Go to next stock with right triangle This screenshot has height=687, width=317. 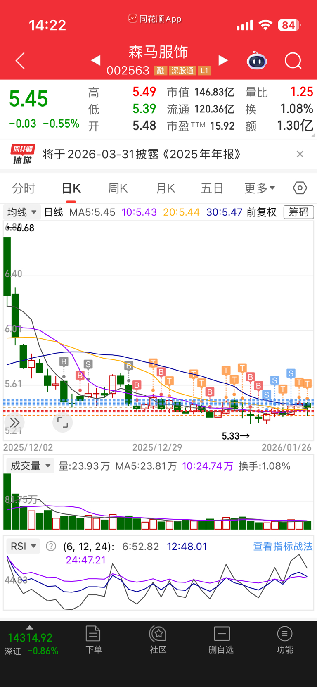(223, 60)
